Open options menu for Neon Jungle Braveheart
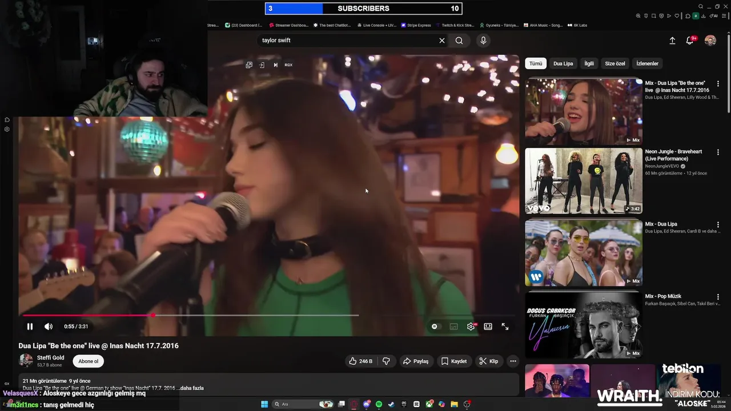 pos(718,152)
